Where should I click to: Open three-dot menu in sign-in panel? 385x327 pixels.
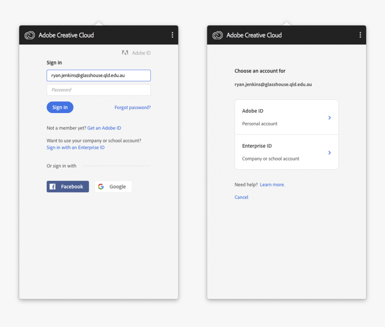pos(172,35)
